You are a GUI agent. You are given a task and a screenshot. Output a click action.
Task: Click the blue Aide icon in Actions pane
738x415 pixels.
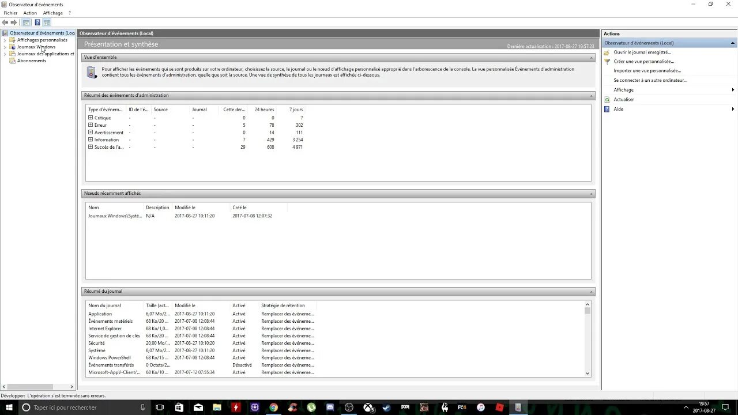(607, 109)
